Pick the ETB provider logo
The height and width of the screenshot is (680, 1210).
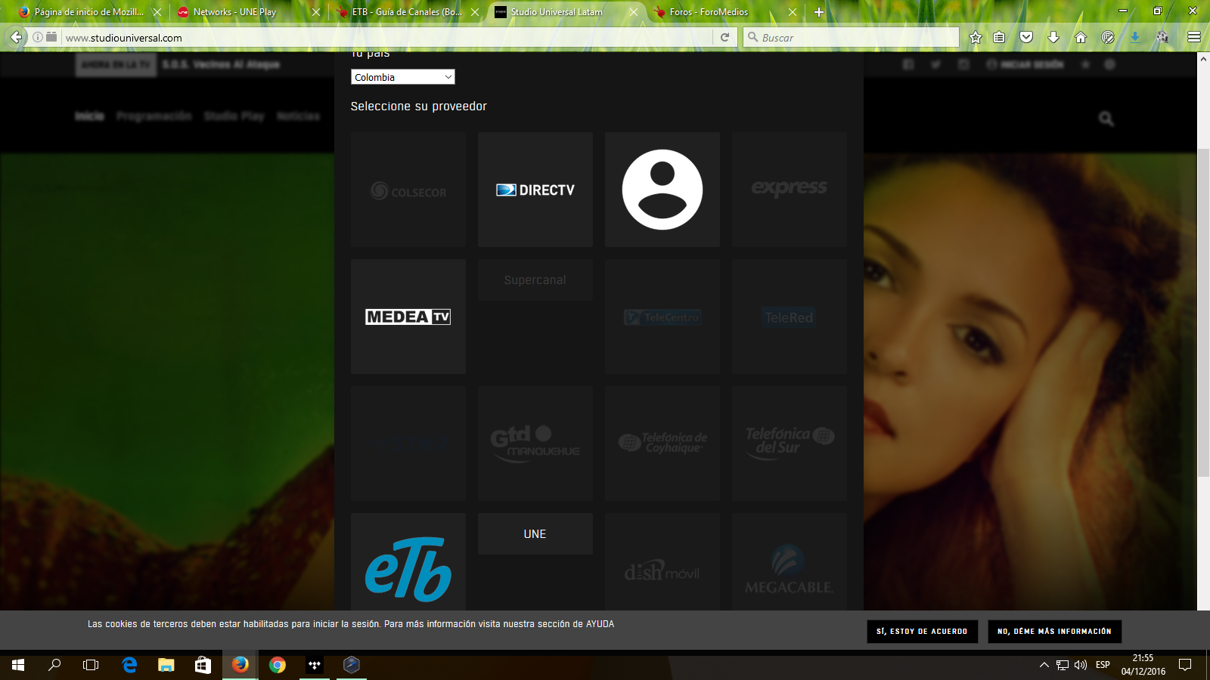click(408, 568)
